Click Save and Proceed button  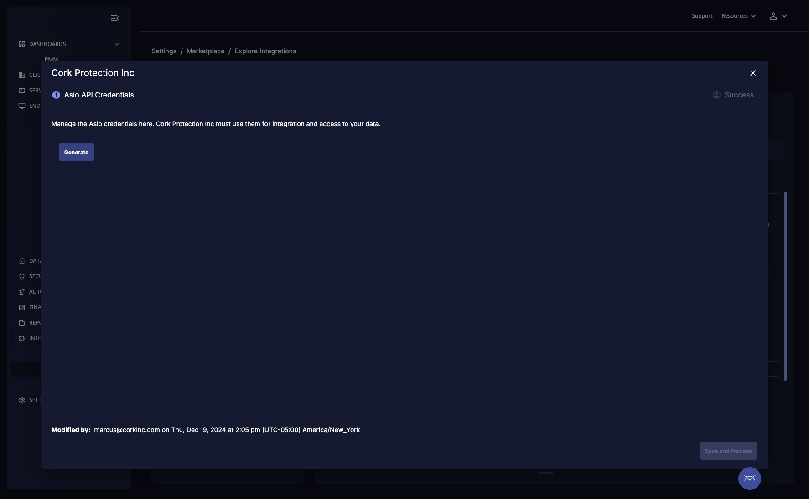pos(728,451)
